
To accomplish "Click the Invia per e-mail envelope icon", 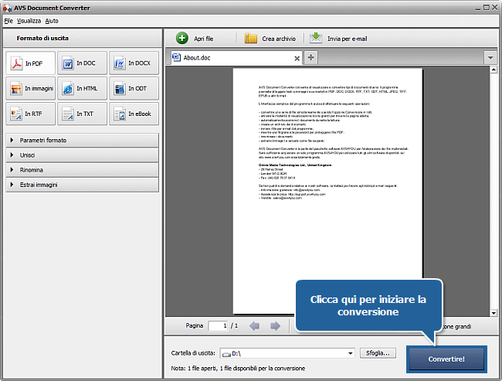I will pos(316,38).
